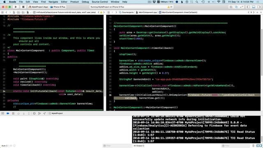Close the assistant editor pane
Viewport: 263px width, 148px height.
pyautogui.click(x=261, y=12)
